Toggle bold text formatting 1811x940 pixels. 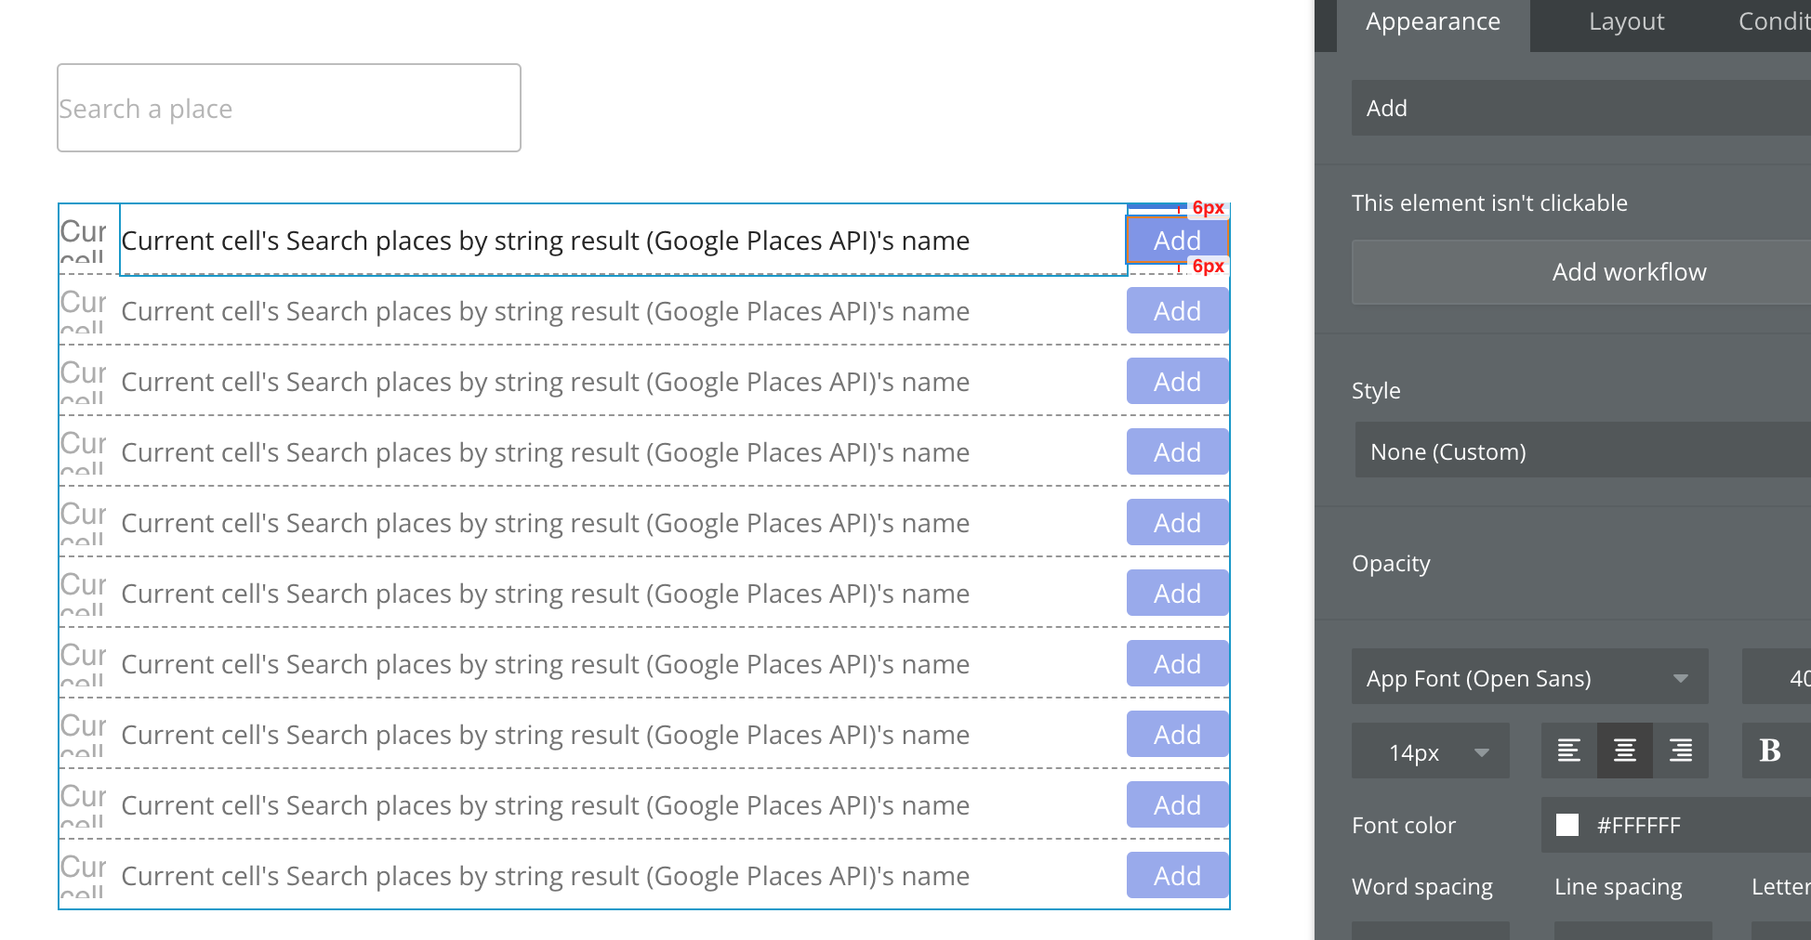point(1770,751)
